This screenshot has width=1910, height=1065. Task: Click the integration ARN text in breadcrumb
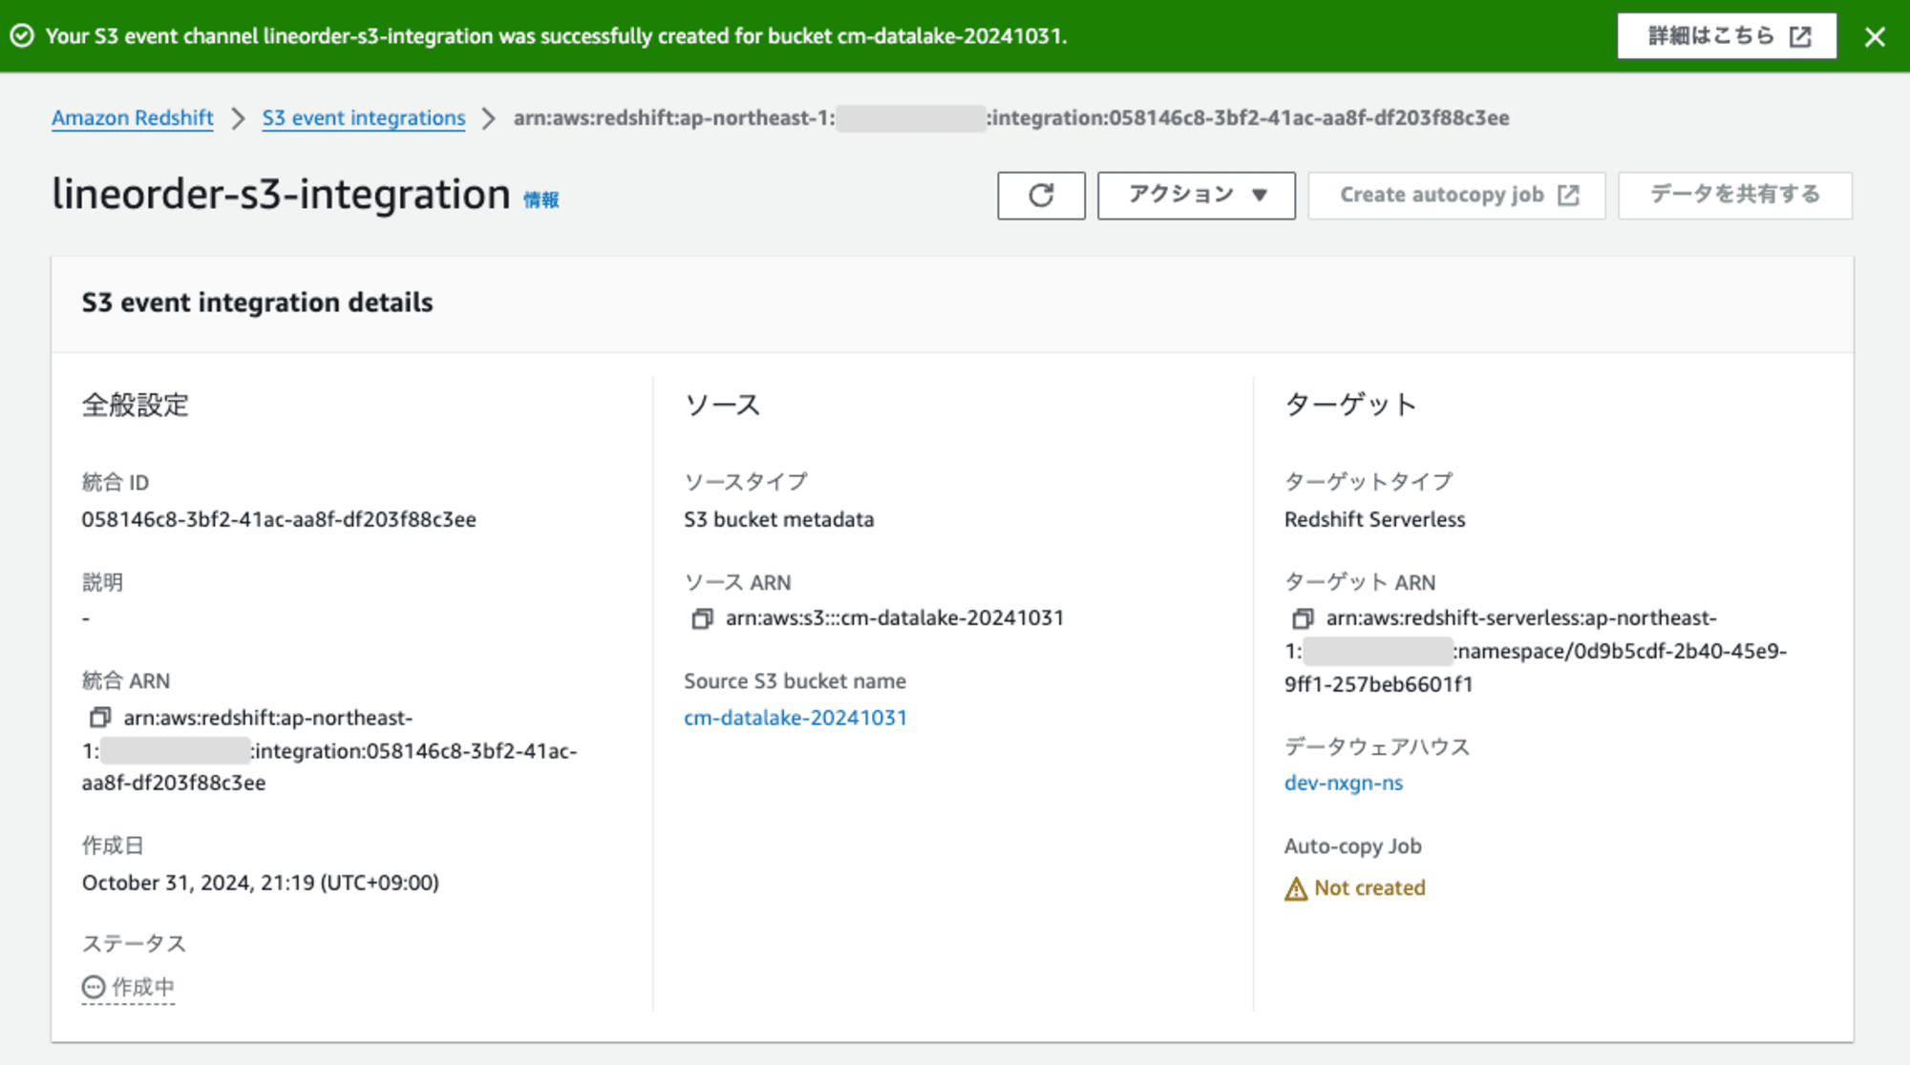tap(1011, 117)
